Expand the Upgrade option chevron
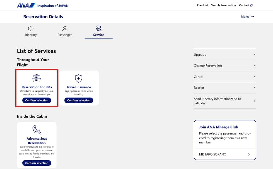The width and height of the screenshot is (273, 169). [x=254, y=55]
